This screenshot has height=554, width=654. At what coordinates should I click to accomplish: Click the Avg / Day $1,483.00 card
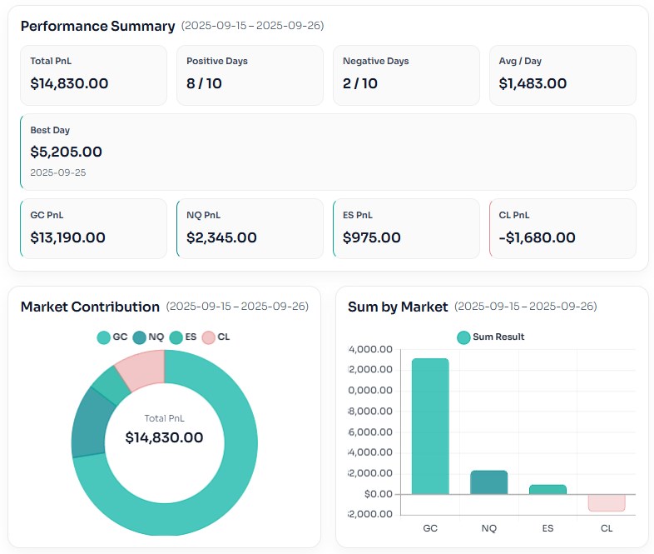(562, 75)
